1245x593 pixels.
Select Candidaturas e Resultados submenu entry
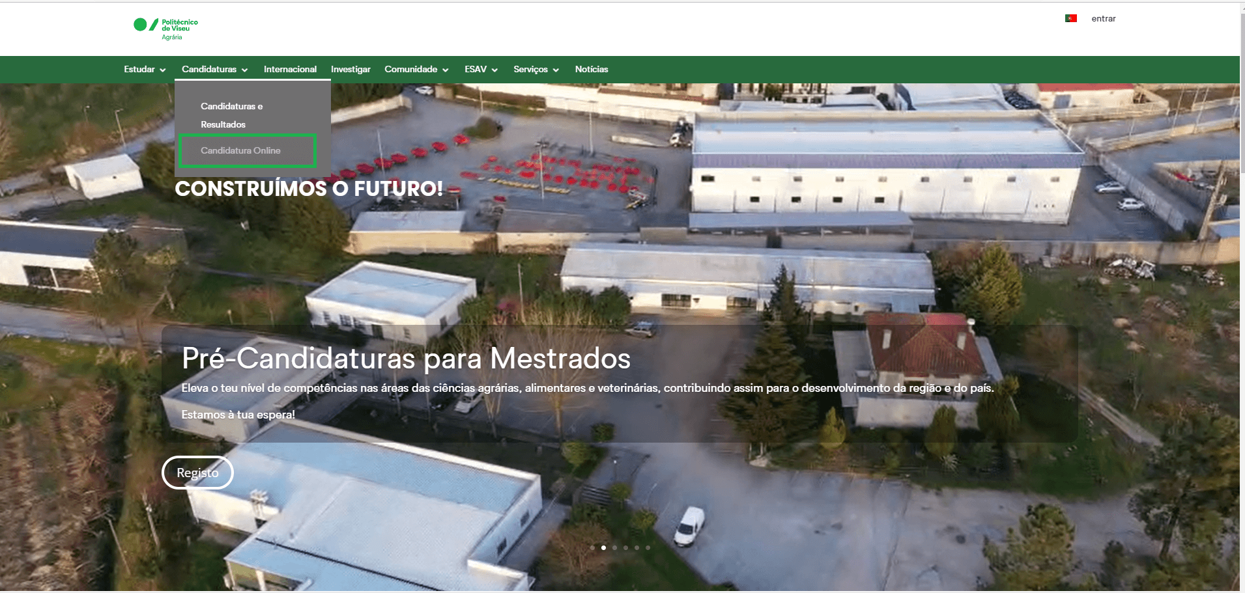[x=232, y=115]
